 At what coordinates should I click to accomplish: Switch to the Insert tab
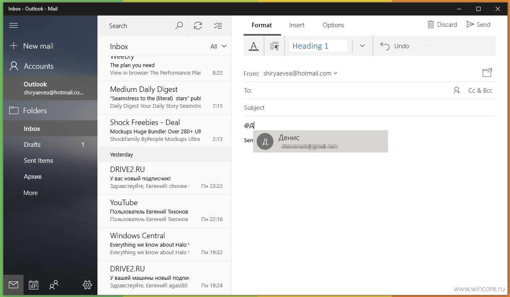(x=297, y=25)
